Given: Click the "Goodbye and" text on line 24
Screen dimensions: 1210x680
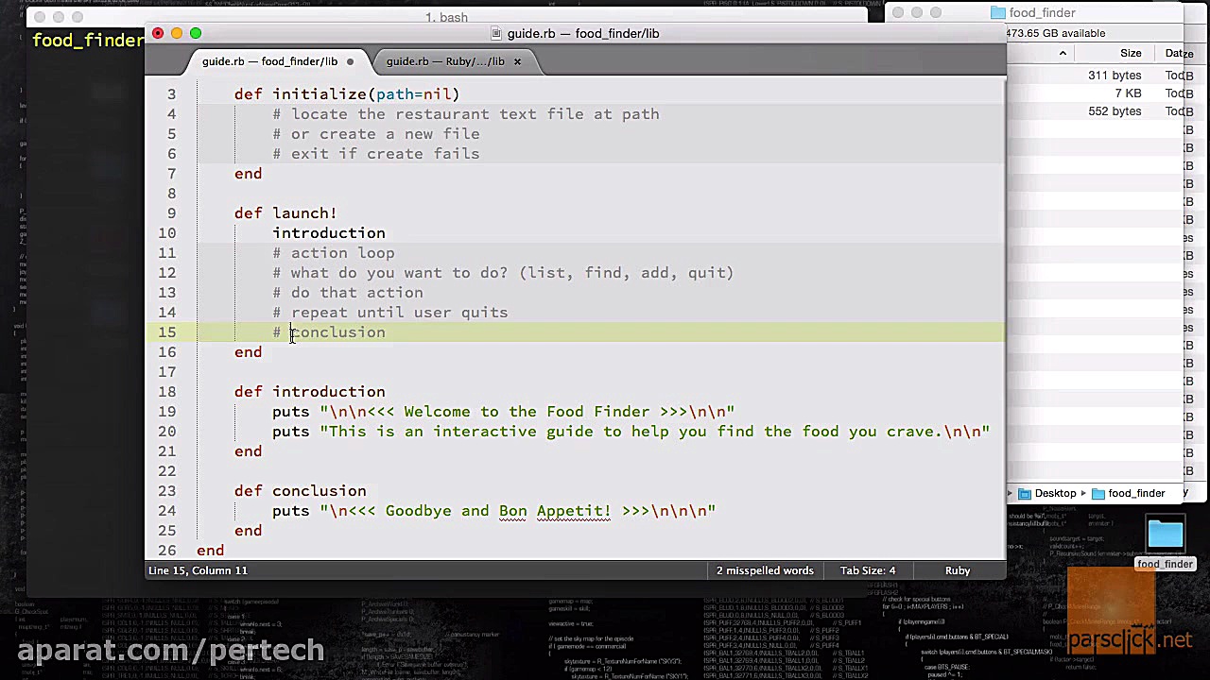Looking at the screenshot, I should [437, 511].
